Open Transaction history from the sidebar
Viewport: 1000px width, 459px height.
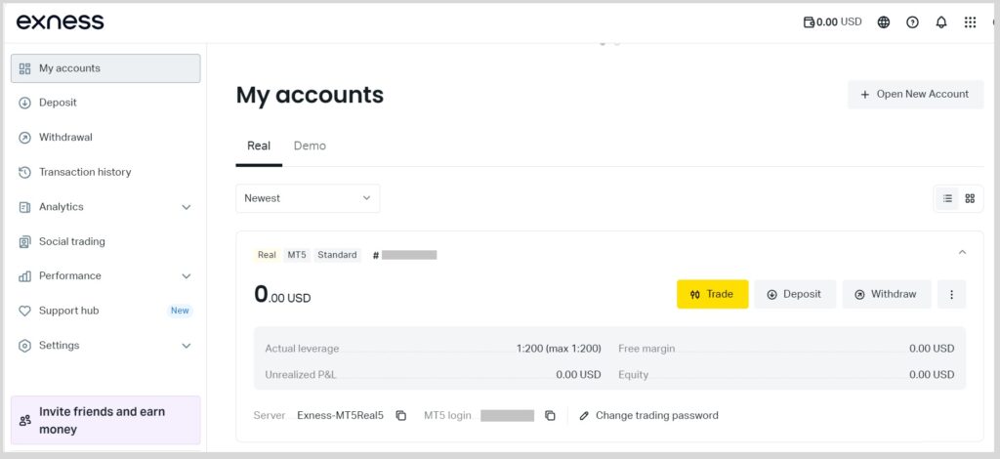click(x=85, y=172)
